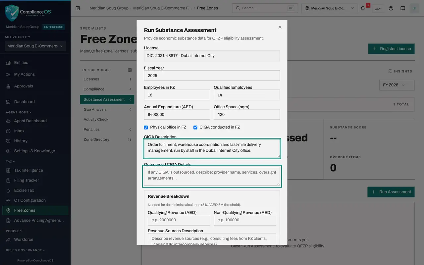Image resolution: width=424 pixels, height=265 pixels.
Task: Open Meridian Souq Group breadcrumb
Action: [x=109, y=8]
